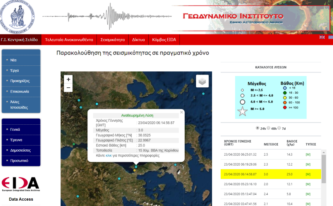Open Τελευταία Ανακοινωθέντα menu item
This screenshot has width=333, height=206.
(69, 40)
